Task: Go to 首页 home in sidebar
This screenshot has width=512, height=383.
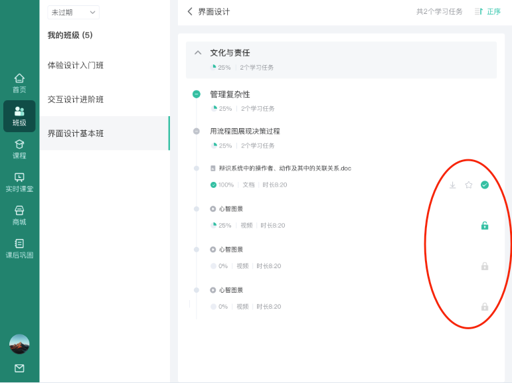Action: click(x=19, y=83)
